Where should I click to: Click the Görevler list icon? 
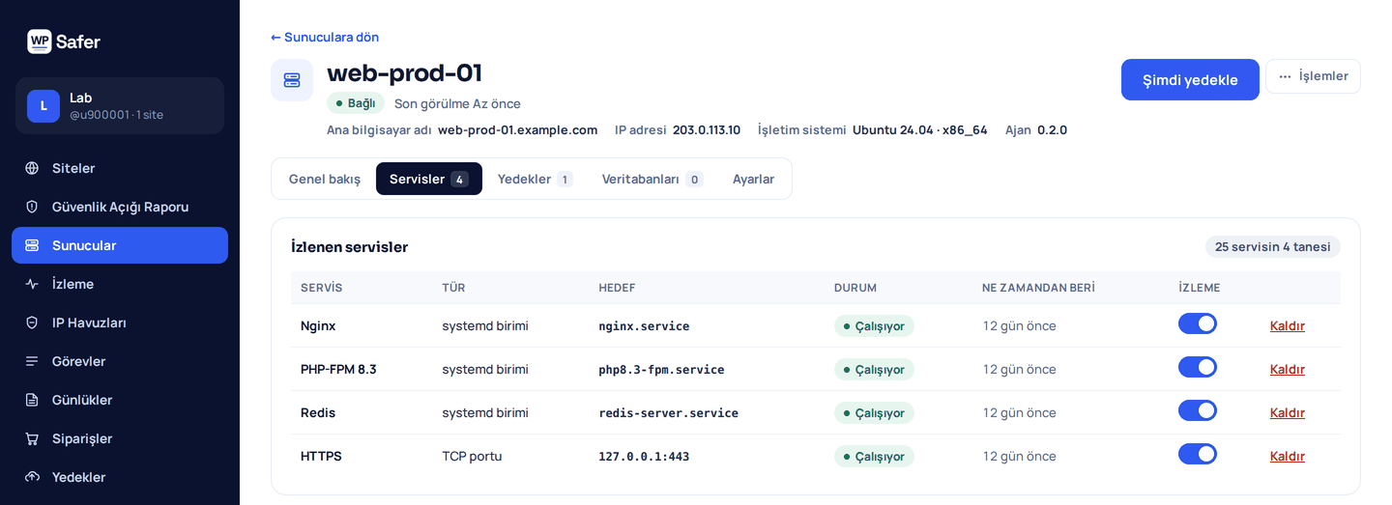[x=32, y=361]
